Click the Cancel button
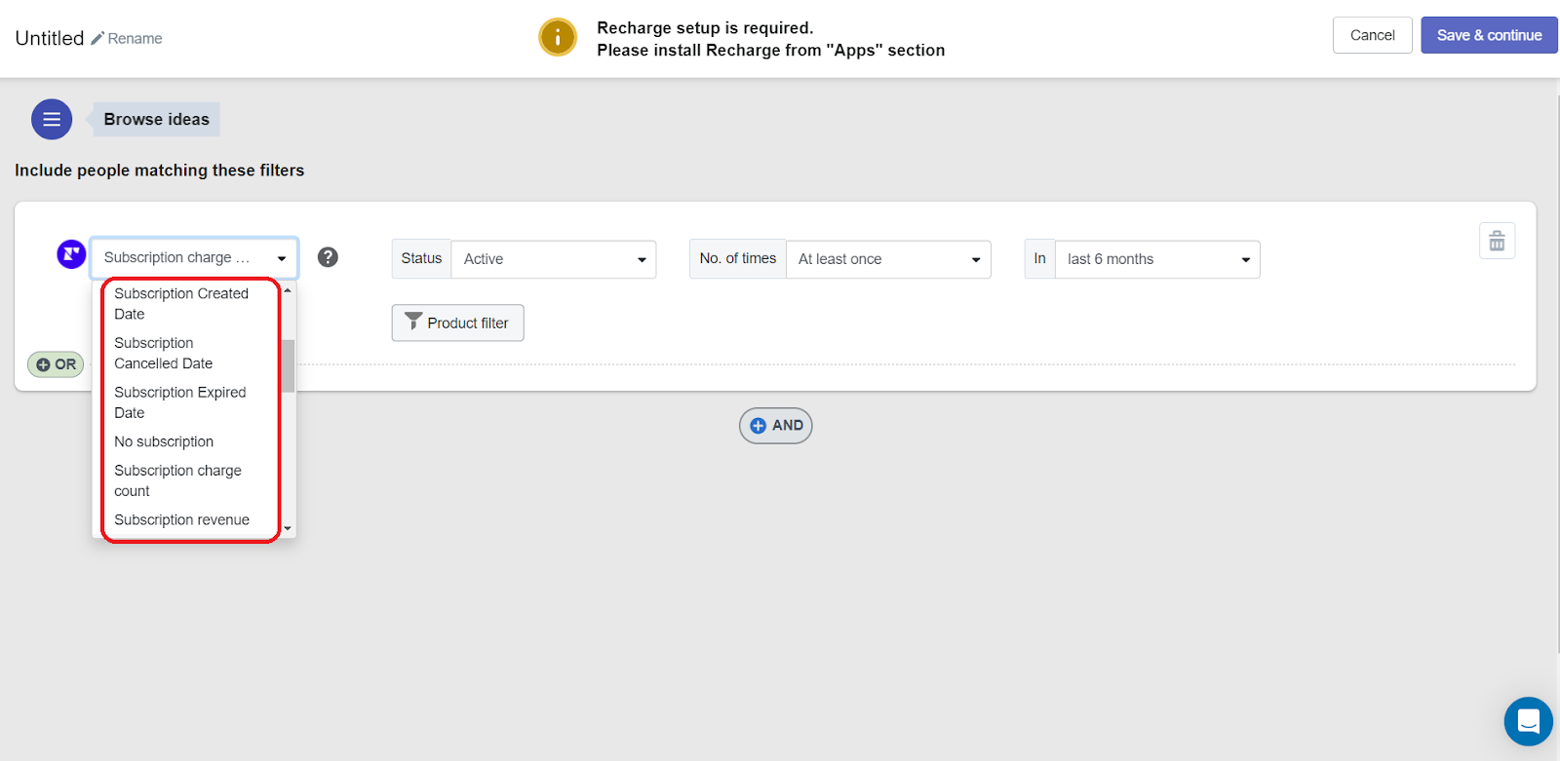This screenshot has height=761, width=1560. [x=1372, y=35]
